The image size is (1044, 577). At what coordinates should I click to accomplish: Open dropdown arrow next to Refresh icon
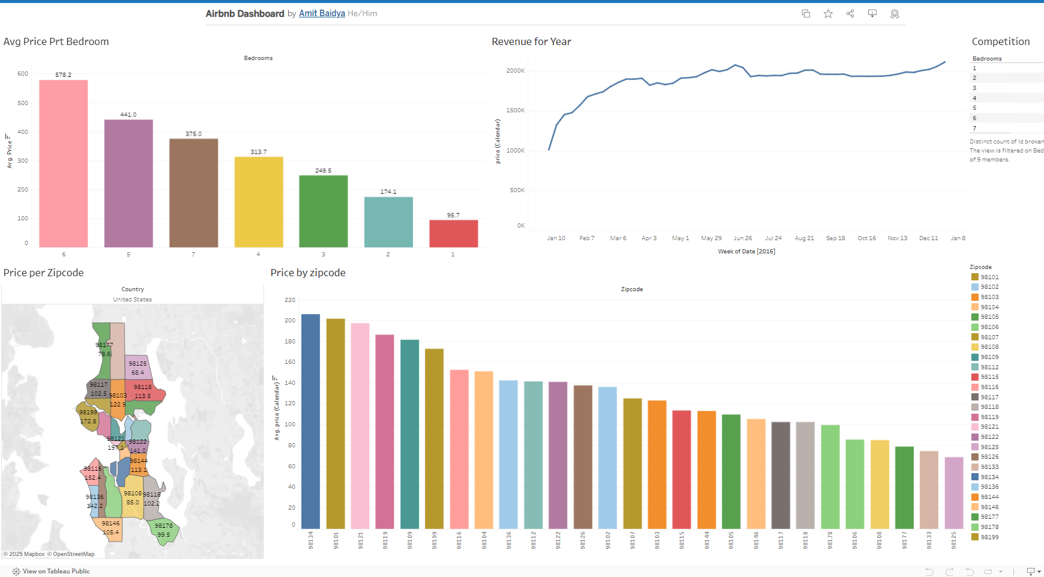[x=1001, y=572]
